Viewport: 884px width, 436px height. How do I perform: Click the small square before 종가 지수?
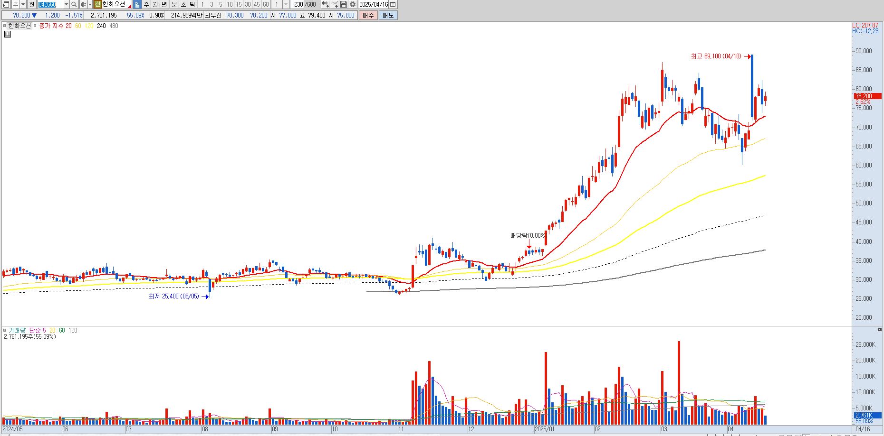(x=35, y=26)
